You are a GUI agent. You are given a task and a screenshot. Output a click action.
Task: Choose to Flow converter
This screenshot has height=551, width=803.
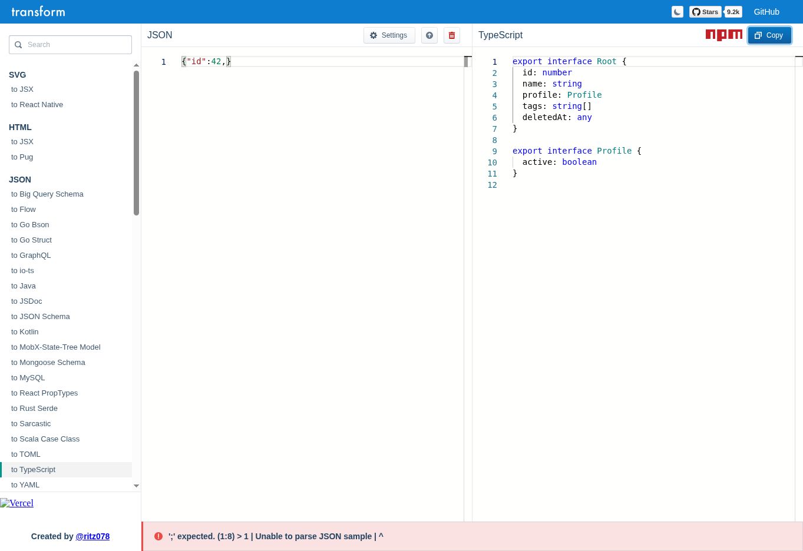pos(24,210)
